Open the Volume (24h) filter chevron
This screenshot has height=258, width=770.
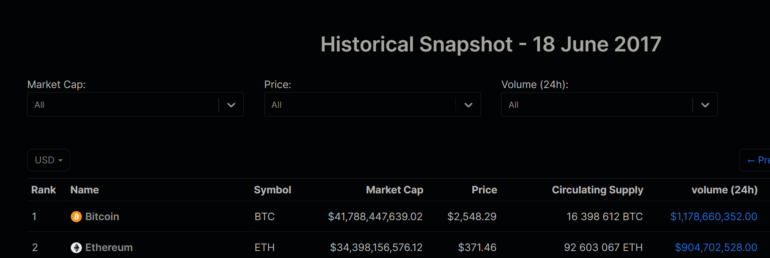[x=705, y=105]
